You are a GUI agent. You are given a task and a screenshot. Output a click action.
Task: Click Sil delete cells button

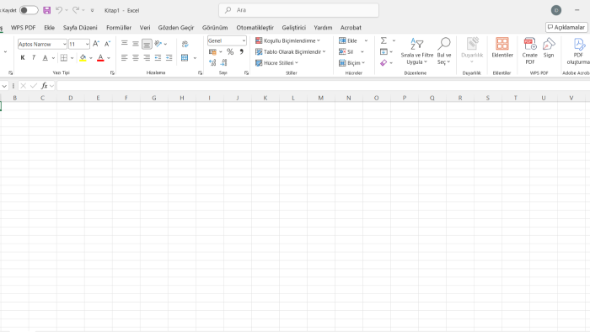[346, 52]
